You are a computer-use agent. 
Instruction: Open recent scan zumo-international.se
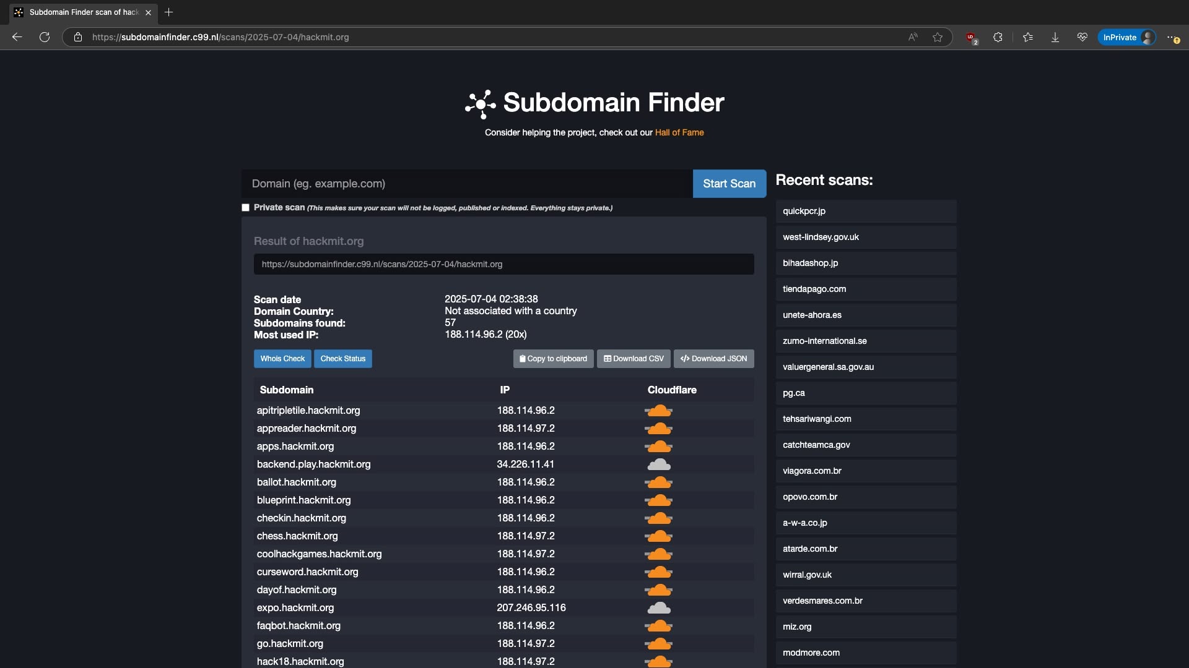[866, 341]
